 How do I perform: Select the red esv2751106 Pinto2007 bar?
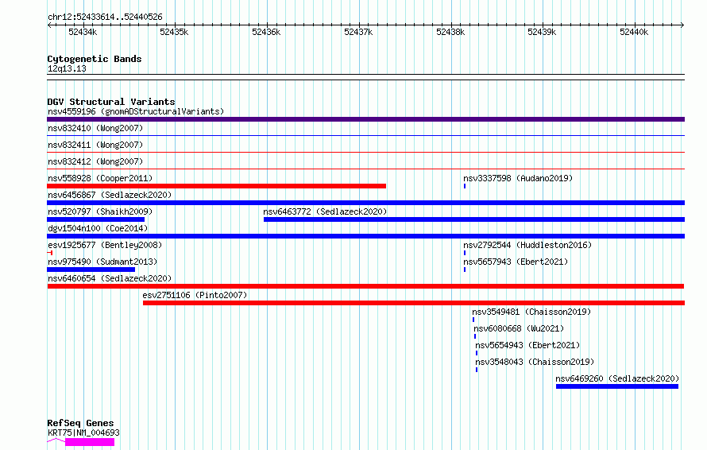[414, 303]
